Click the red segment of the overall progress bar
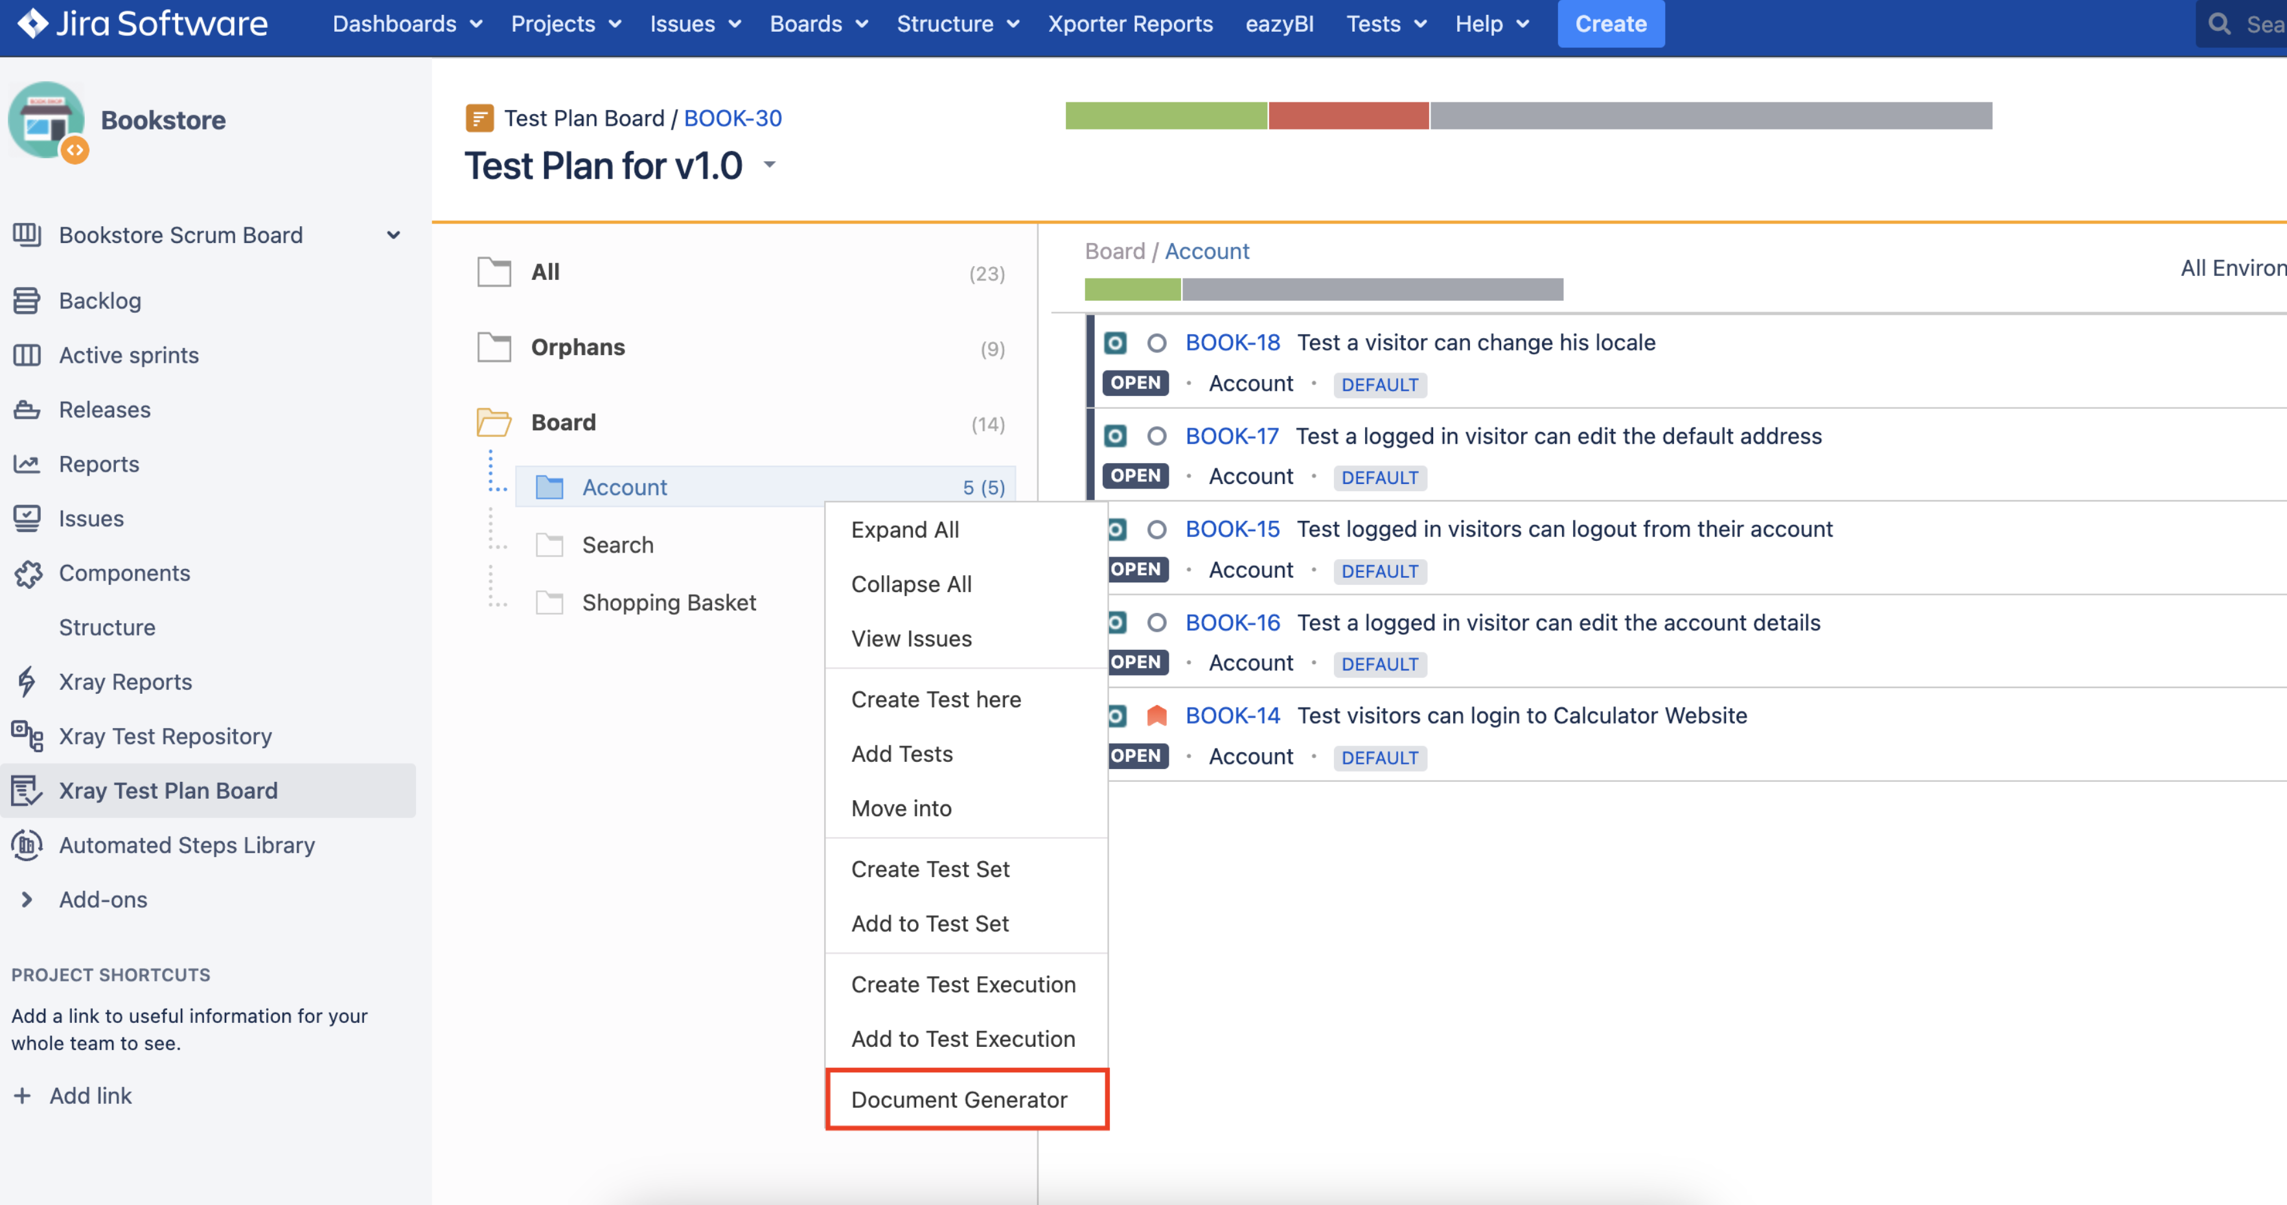 [1348, 115]
